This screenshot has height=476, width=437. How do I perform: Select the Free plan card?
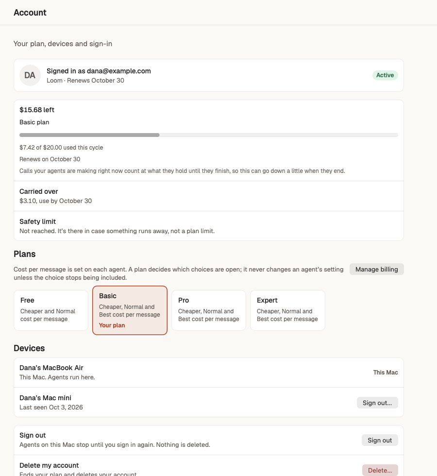point(51,310)
